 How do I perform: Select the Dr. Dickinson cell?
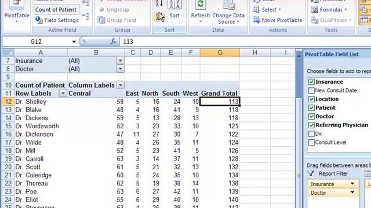point(41,135)
